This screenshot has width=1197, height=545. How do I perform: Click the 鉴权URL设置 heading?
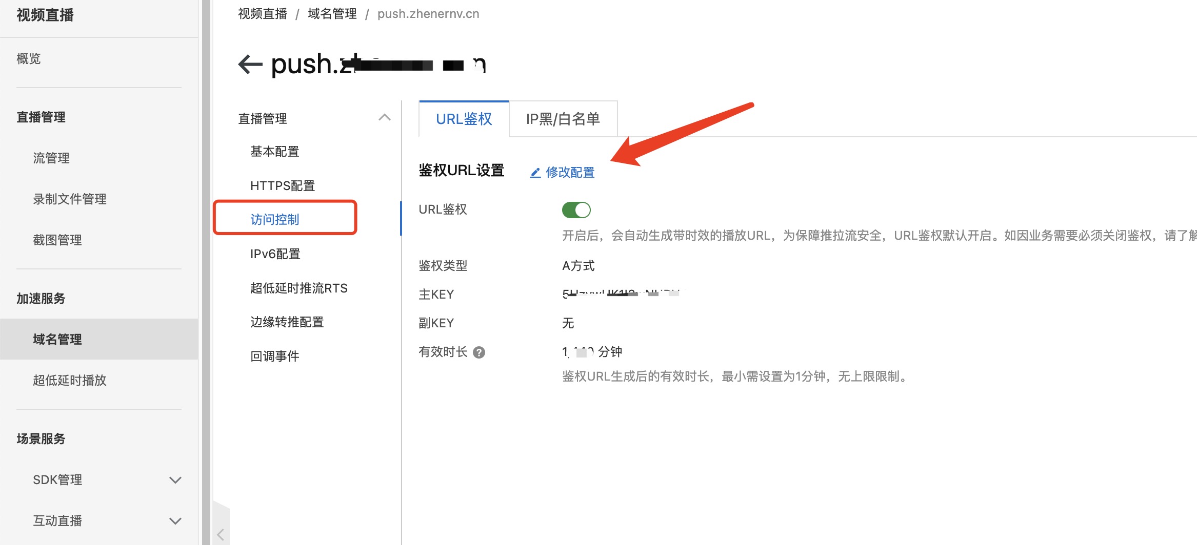tap(462, 171)
